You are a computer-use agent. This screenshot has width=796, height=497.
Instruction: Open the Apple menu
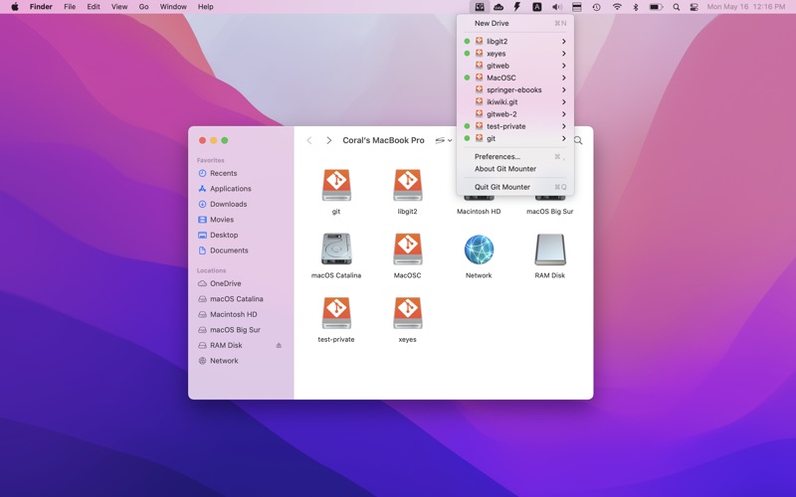click(15, 7)
